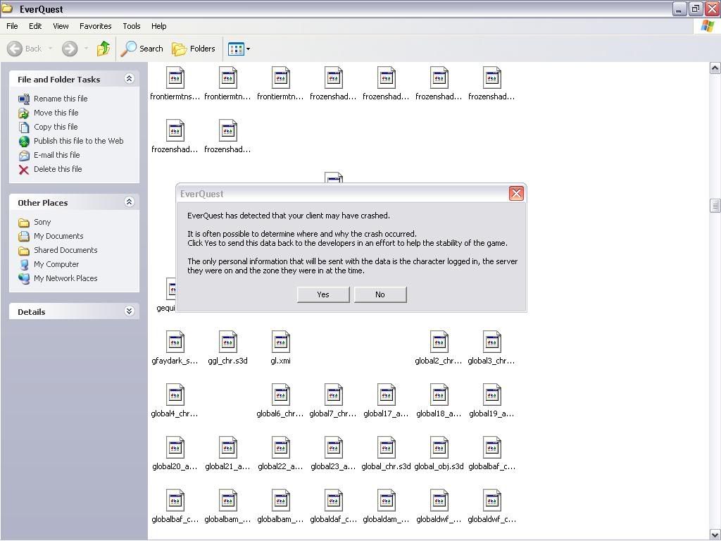Screen dimensions: 721x541
Task: Open the File menu
Action: pos(13,26)
